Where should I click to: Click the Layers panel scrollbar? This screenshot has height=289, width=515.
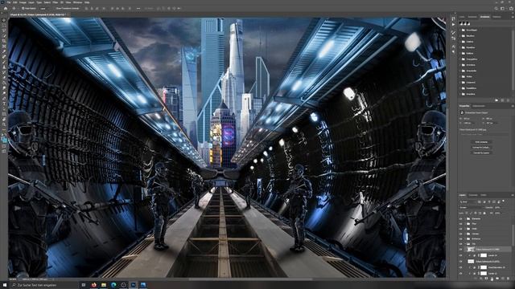tap(513, 235)
